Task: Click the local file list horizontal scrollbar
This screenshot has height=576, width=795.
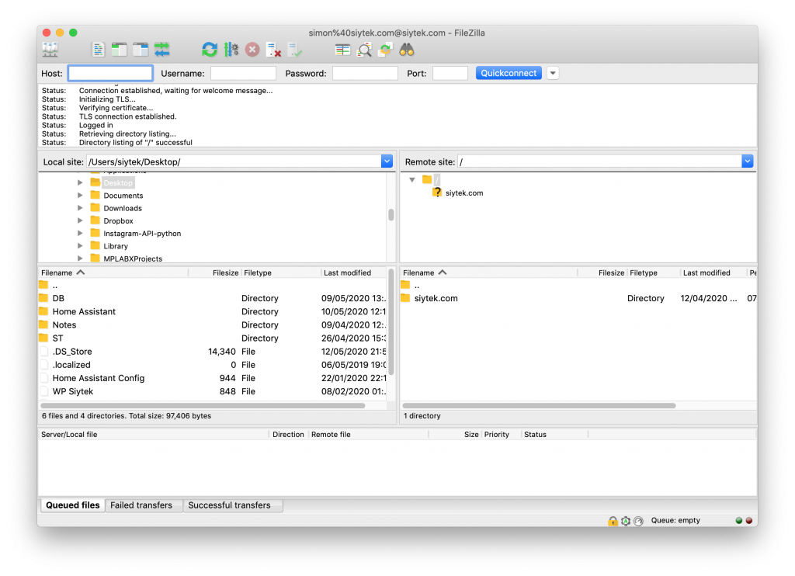Action: pyautogui.click(x=203, y=406)
